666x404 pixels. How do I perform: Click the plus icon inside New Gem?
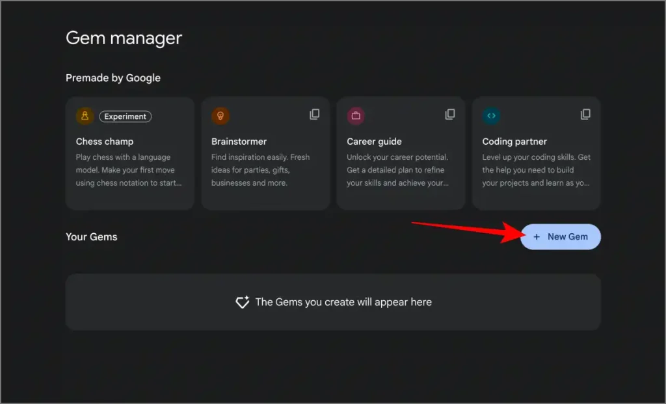537,237
